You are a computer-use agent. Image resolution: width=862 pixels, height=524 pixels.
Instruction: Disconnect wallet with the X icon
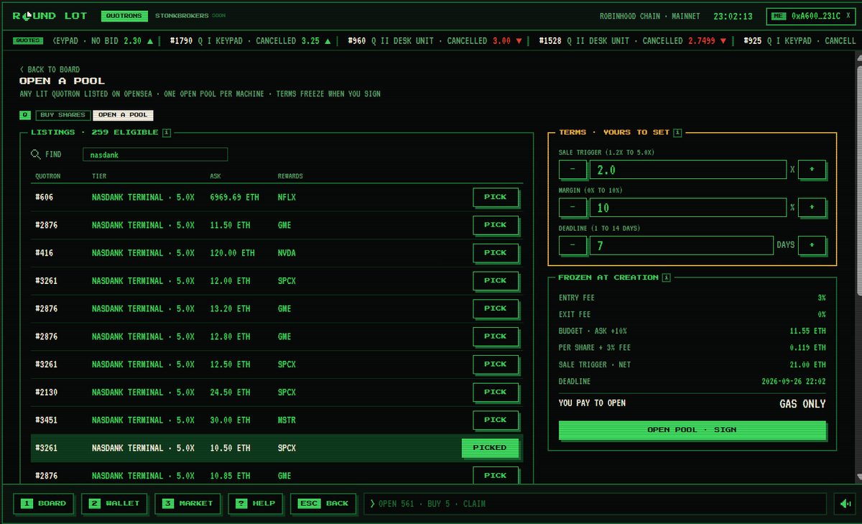(x=848, y=16)
